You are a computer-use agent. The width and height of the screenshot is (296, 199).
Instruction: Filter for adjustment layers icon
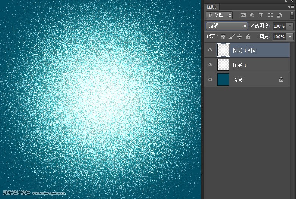pyautogui.click(x=252, y=15)
